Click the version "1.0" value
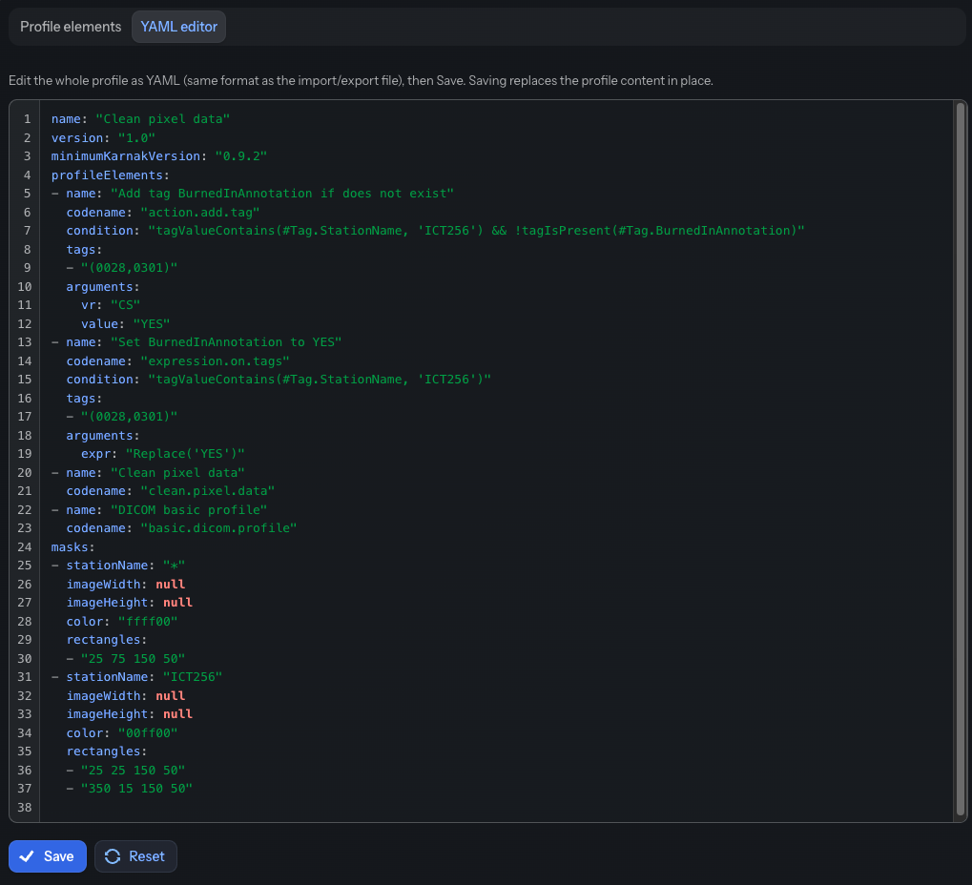 click(136, 137)
